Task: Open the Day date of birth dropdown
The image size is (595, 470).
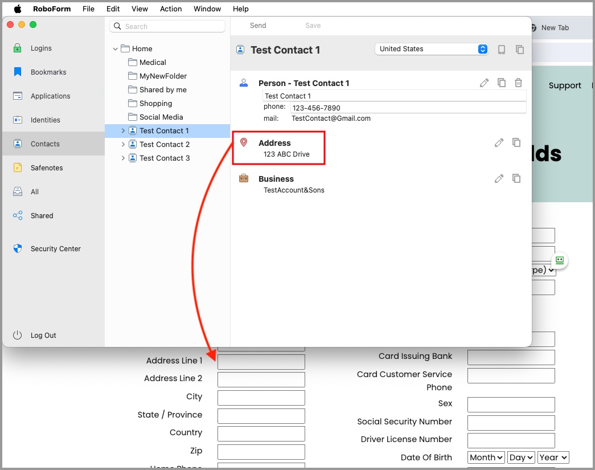Action: tap(521, 457)
